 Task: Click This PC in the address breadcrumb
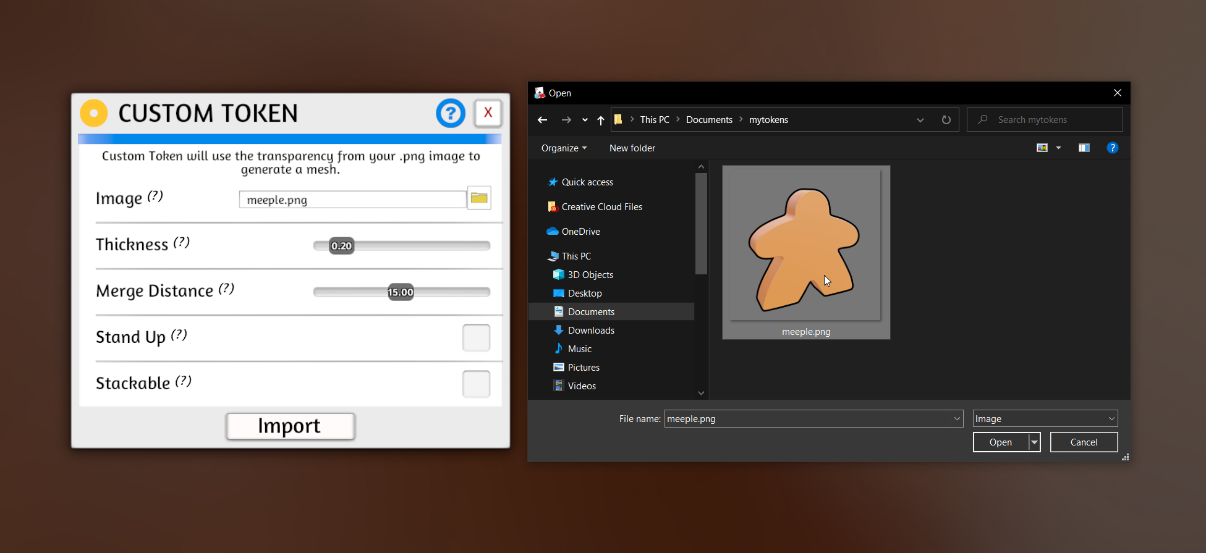click(x=655, y=120)
